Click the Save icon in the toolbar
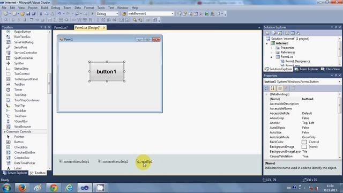Viewport: 343px width, 193px height. 28,14
